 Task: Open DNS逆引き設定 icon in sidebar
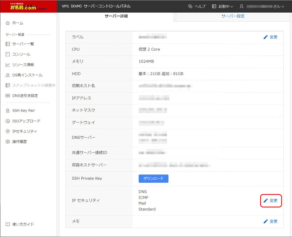(8, 96)
